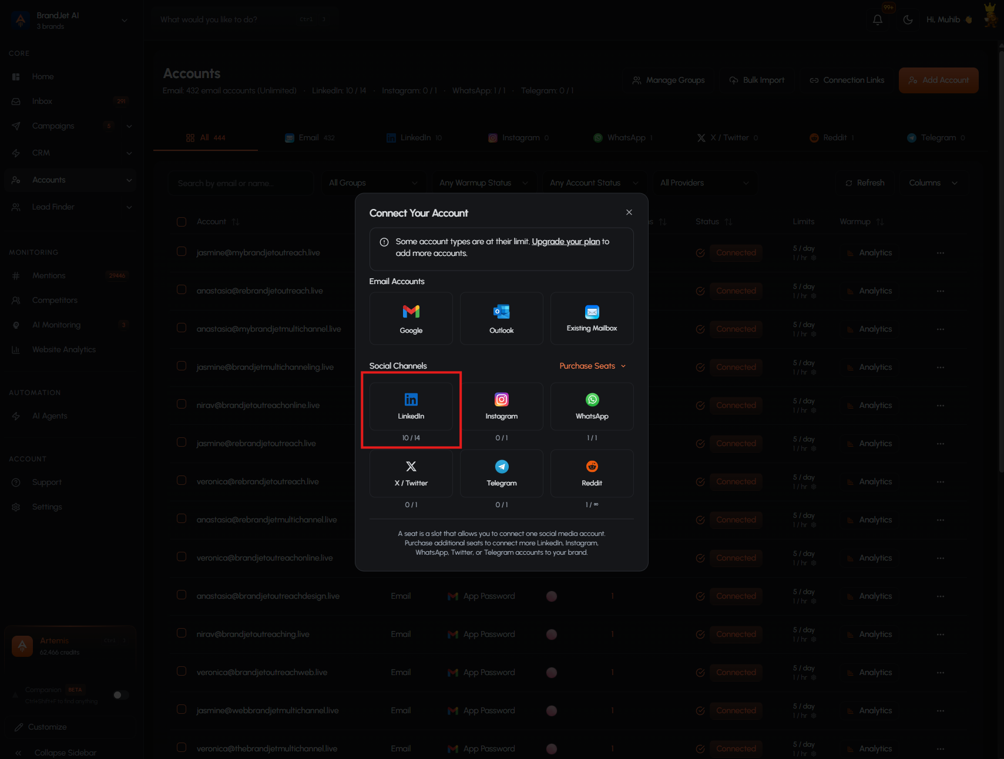Close the Connect Your Account dialog

[x=629, y=212]
